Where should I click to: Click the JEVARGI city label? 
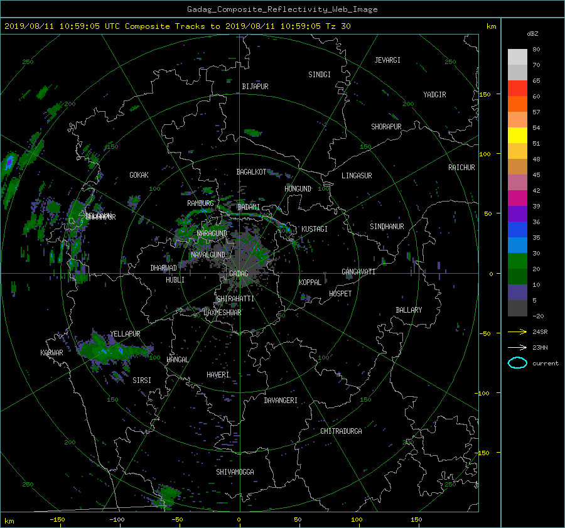tap(387, 60)
